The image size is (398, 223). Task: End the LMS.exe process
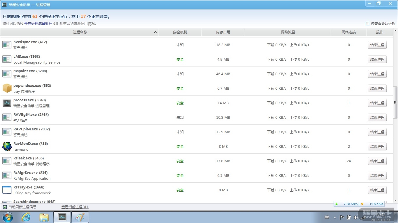click(x=377, y=60)
